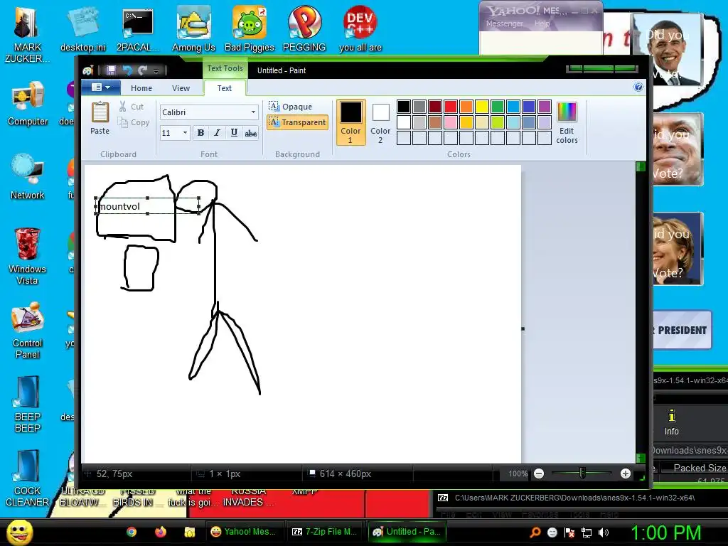Switch to the View ribbon tab
This screenshot has width=728, height=546.
181,88
